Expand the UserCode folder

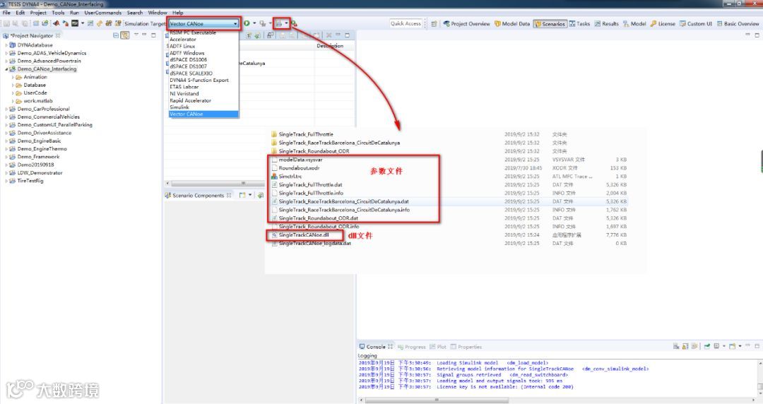[x=13, y=93]
